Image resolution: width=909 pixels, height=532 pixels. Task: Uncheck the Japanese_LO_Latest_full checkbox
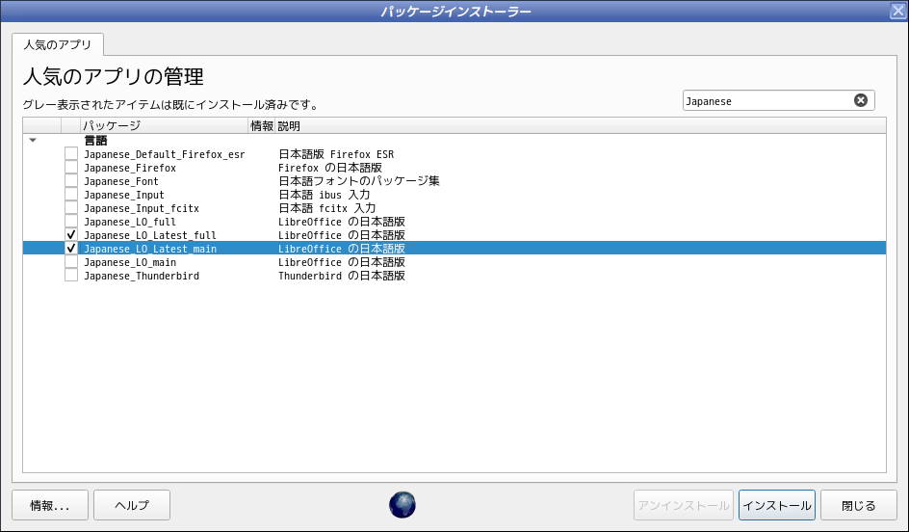[x=70, y=235]
